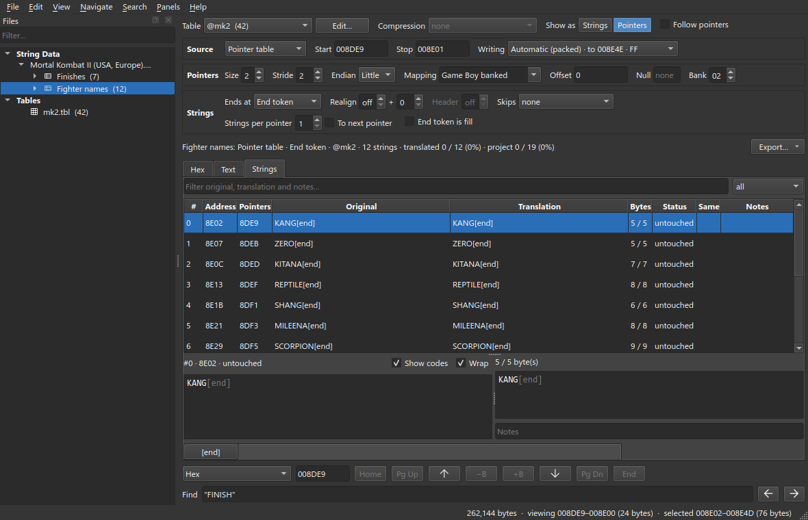This screenshot has width=808, height=520.
Task: Click the hex address 008DE9 field
Action: tap(323, 473)
